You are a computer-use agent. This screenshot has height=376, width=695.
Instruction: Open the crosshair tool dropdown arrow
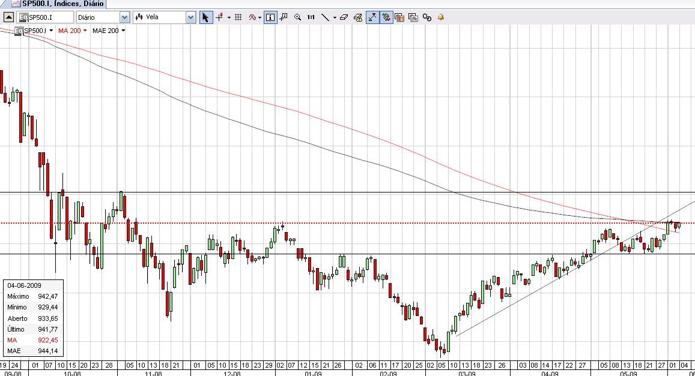pyautogui.click(x=229, y=18)
